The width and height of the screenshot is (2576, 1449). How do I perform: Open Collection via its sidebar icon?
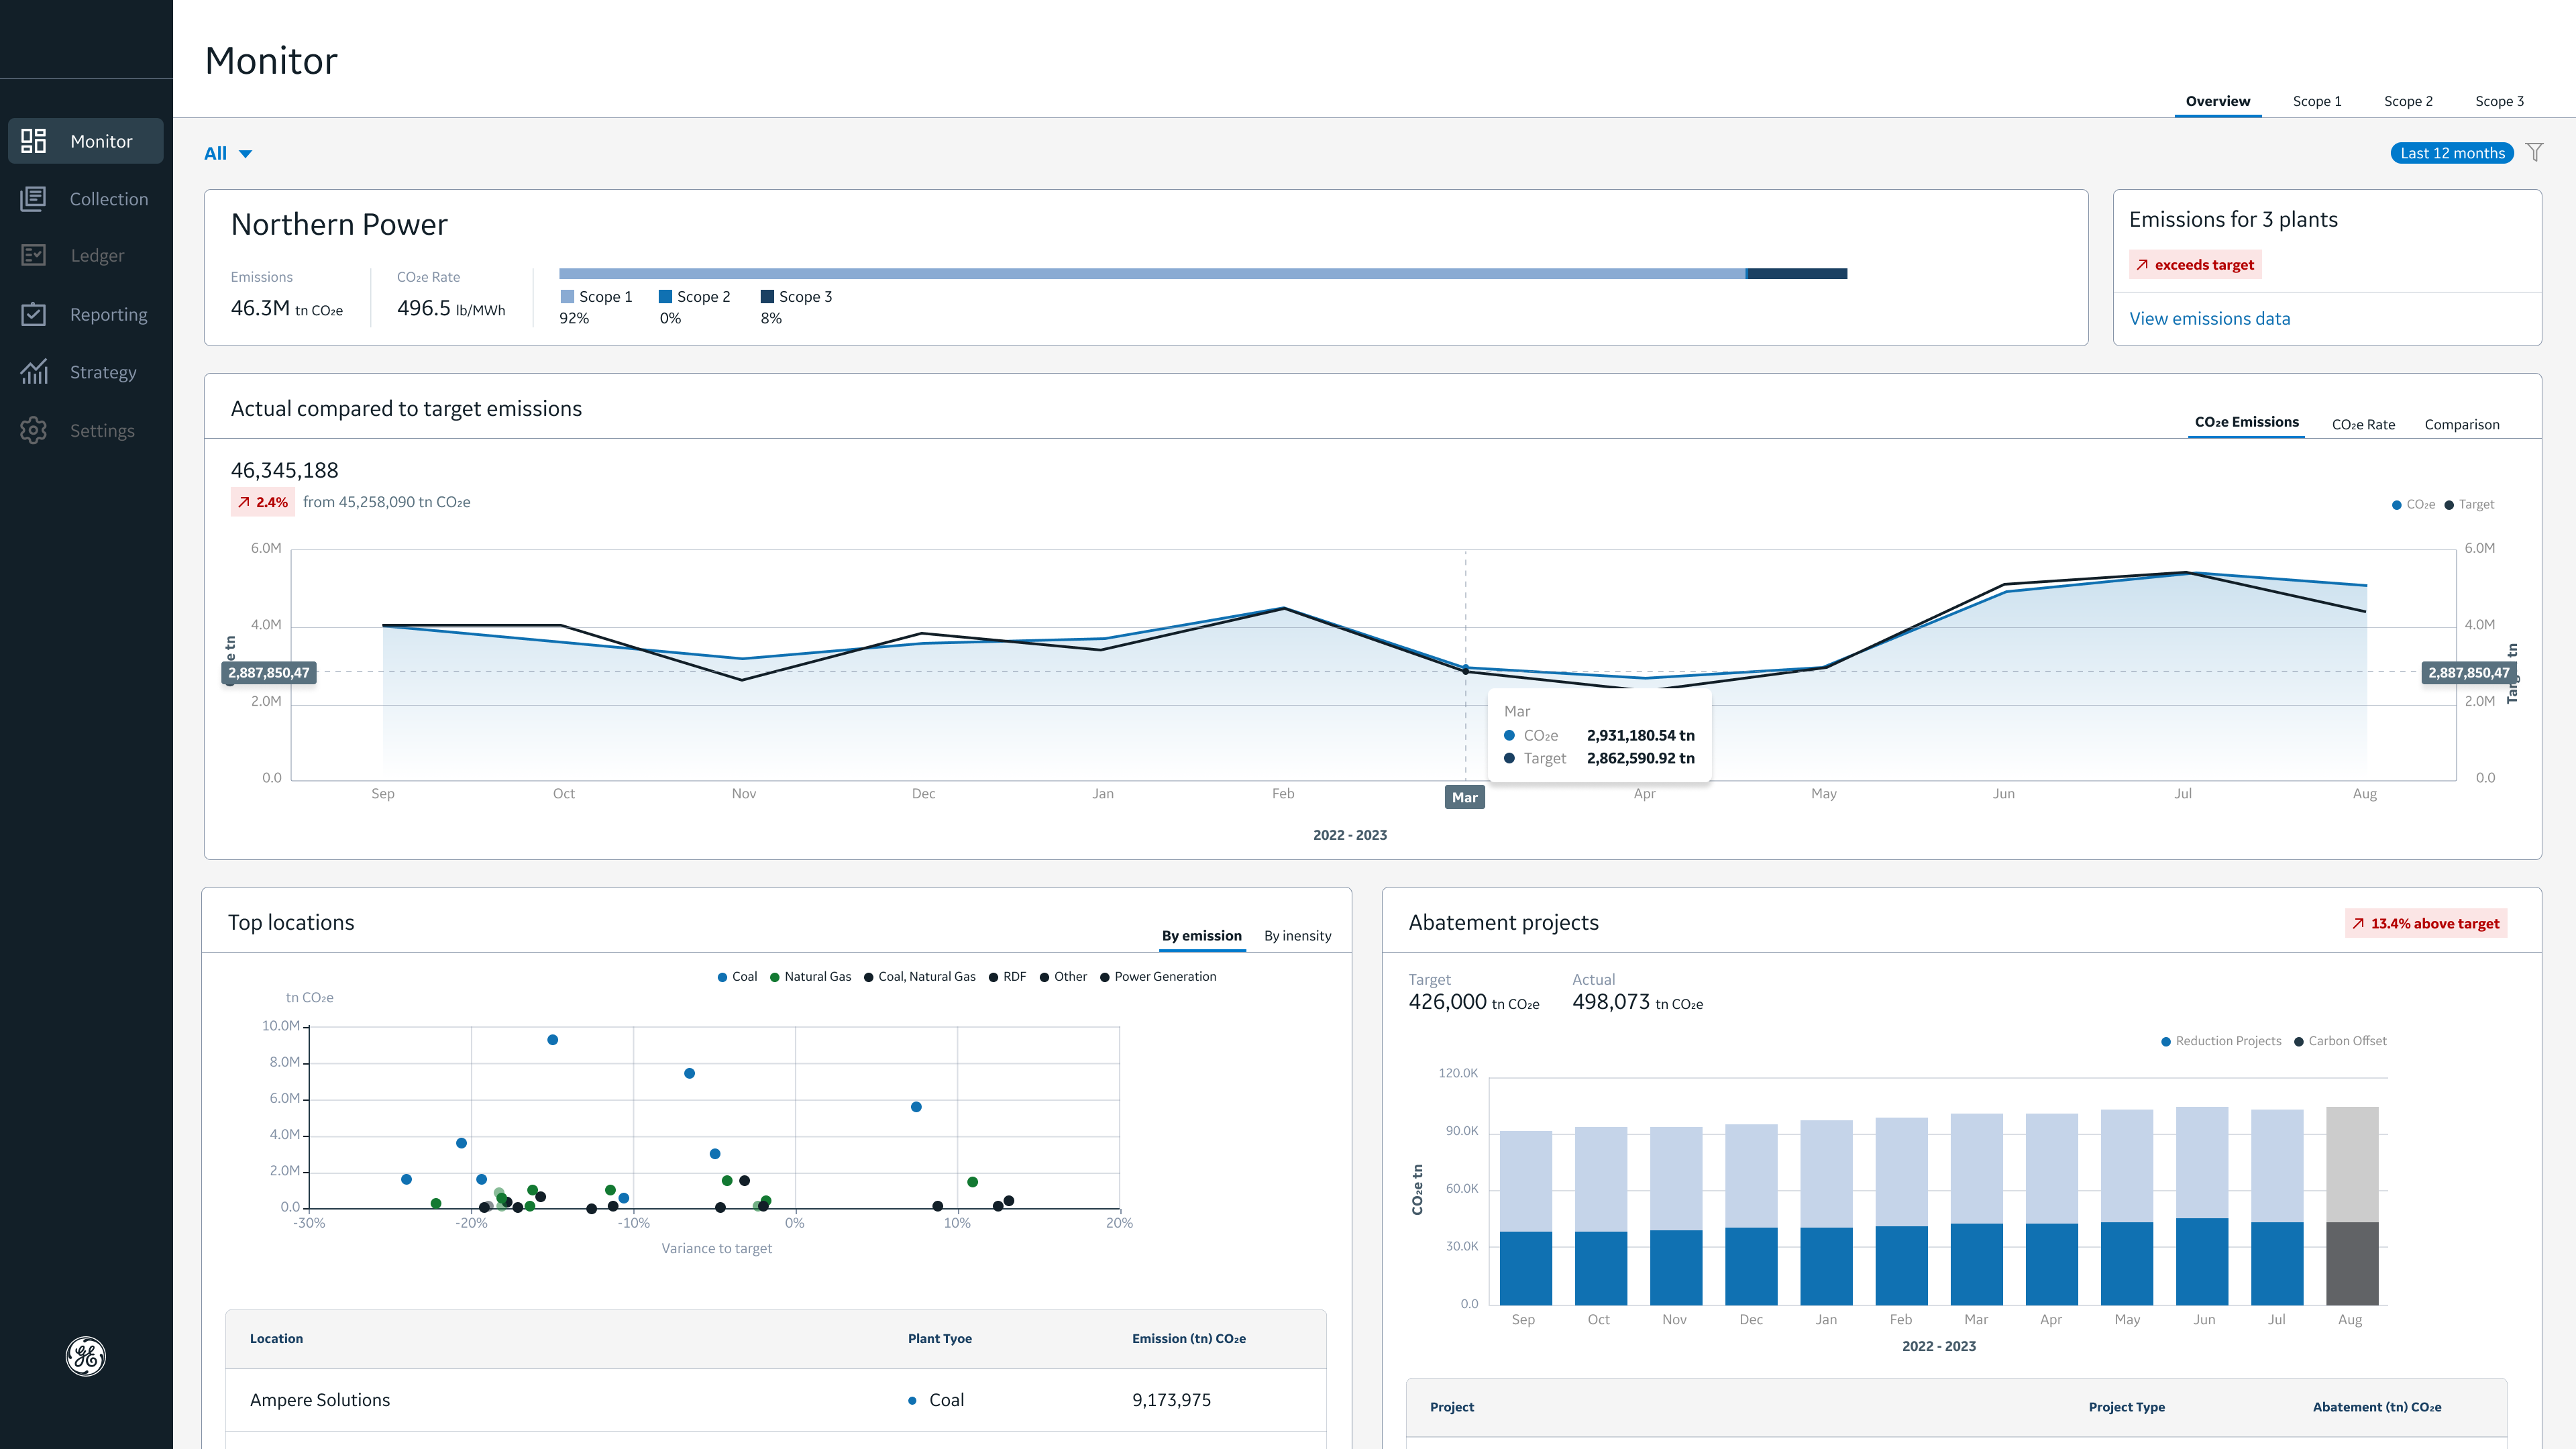[x=34, y=199]
